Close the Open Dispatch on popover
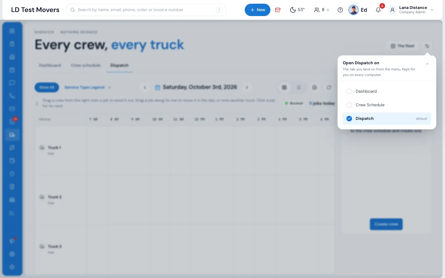 [x=427, y=64]
